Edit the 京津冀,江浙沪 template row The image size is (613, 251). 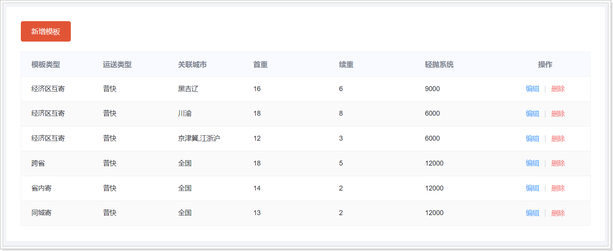[x=532, y=139]
